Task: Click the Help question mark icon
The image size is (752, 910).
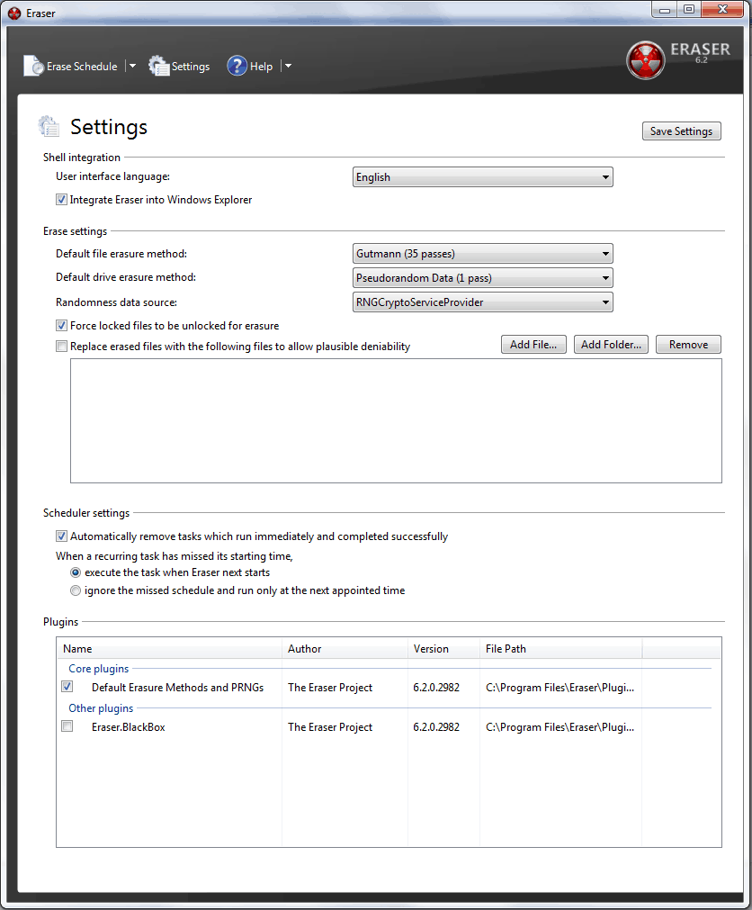Action: pos(237,66)
